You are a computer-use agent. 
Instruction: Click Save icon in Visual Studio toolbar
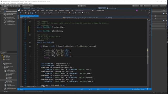tap(31, 13)
